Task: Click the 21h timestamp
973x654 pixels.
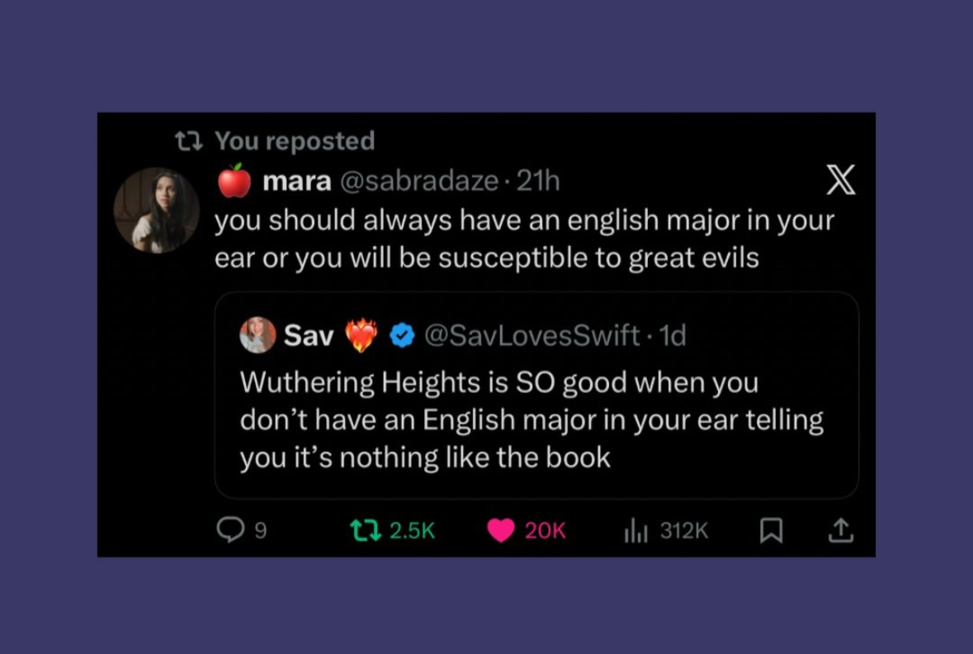Action: click(537, 181)
